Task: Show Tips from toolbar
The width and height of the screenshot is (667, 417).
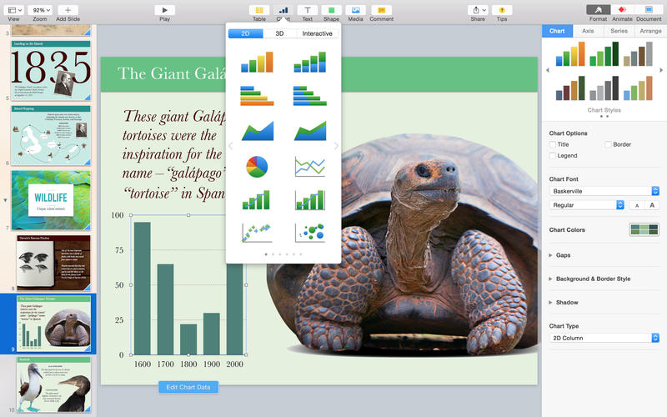Action: 502,10
